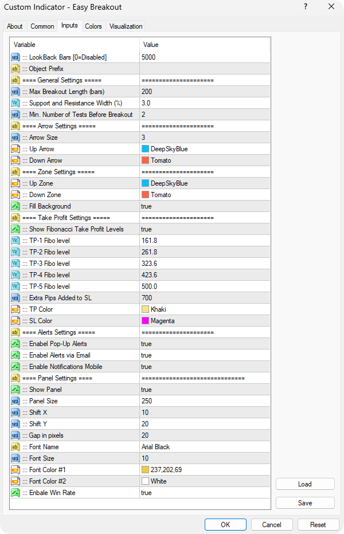Click the Save button

tap(305, 503)
